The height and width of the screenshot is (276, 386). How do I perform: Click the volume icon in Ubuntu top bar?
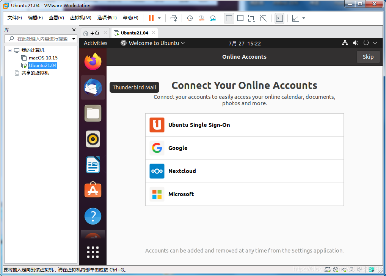[x=355, y=43]
